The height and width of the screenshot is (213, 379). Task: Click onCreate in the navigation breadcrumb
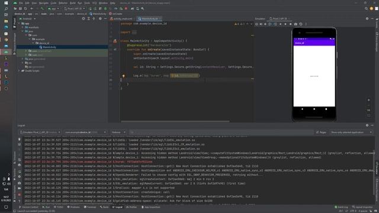point(116,14)
